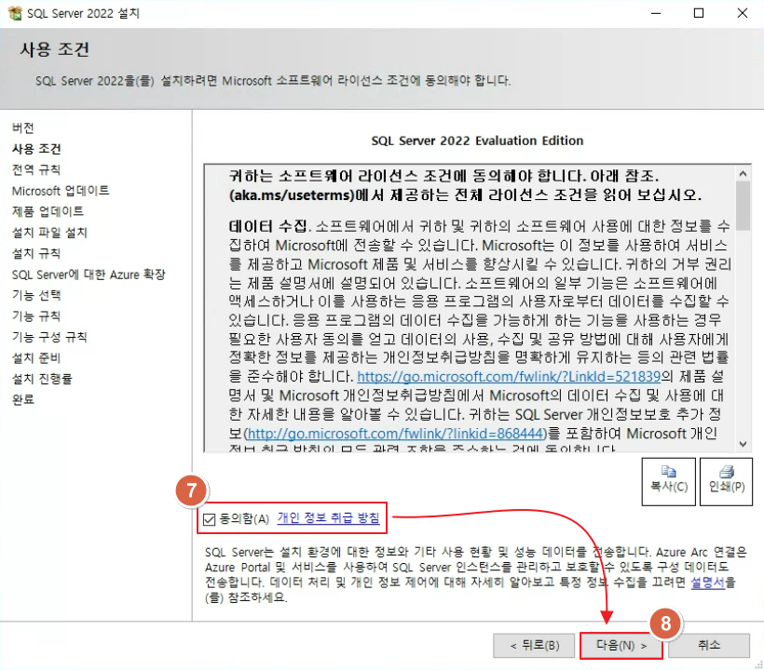Select the 제품 업데이트 step
Viewport: 764px width, 670px height.
point(48,211)
